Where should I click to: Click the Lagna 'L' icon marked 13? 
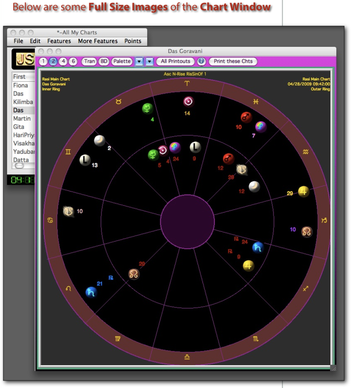[x=85, y=160]
